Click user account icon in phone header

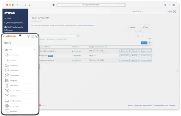[x=33, y=37]
